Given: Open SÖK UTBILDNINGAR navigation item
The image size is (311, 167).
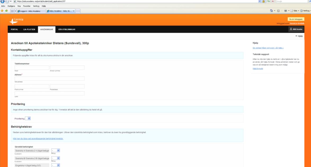Looking at the screenshot, I should click(67, 29).
